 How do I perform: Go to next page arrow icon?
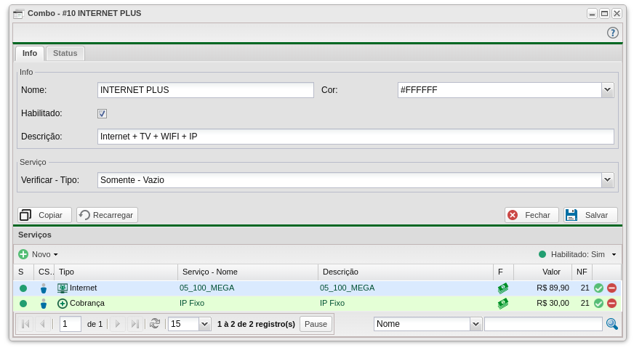tap(118, 324)
